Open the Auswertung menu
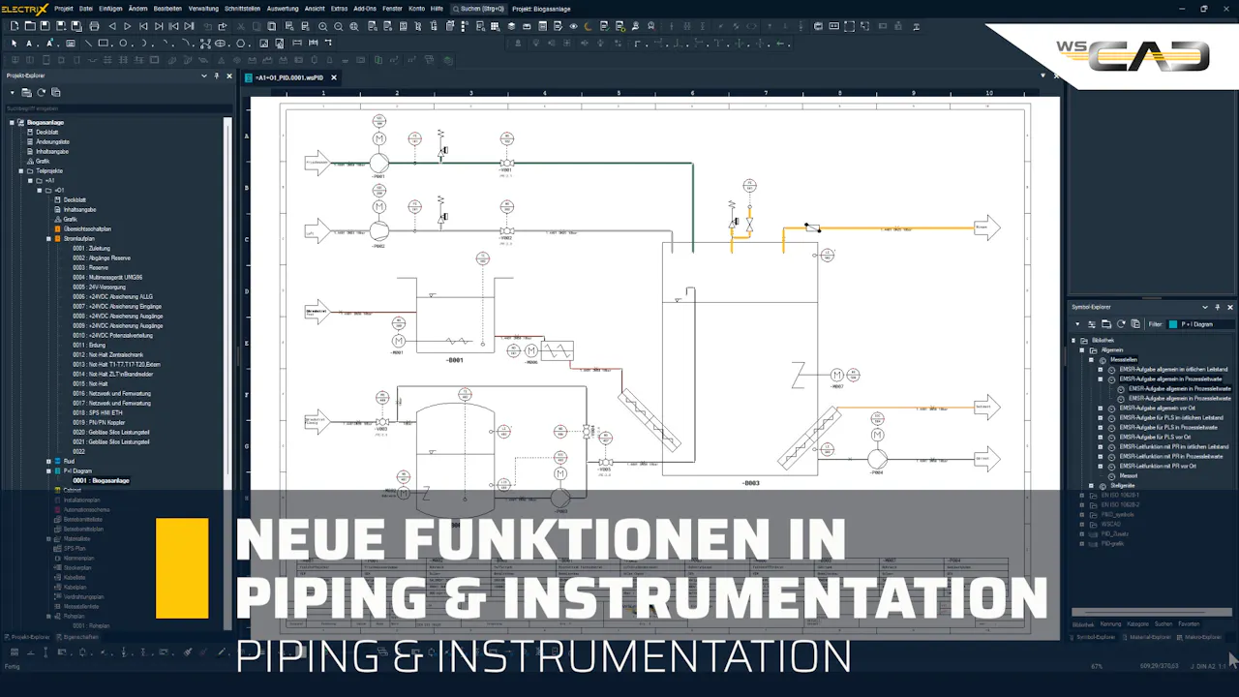 tap(283, 9)
